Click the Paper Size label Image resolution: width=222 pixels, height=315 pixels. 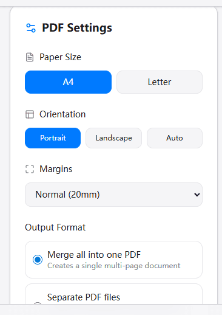pyautogui.click(x=60, y=57)
